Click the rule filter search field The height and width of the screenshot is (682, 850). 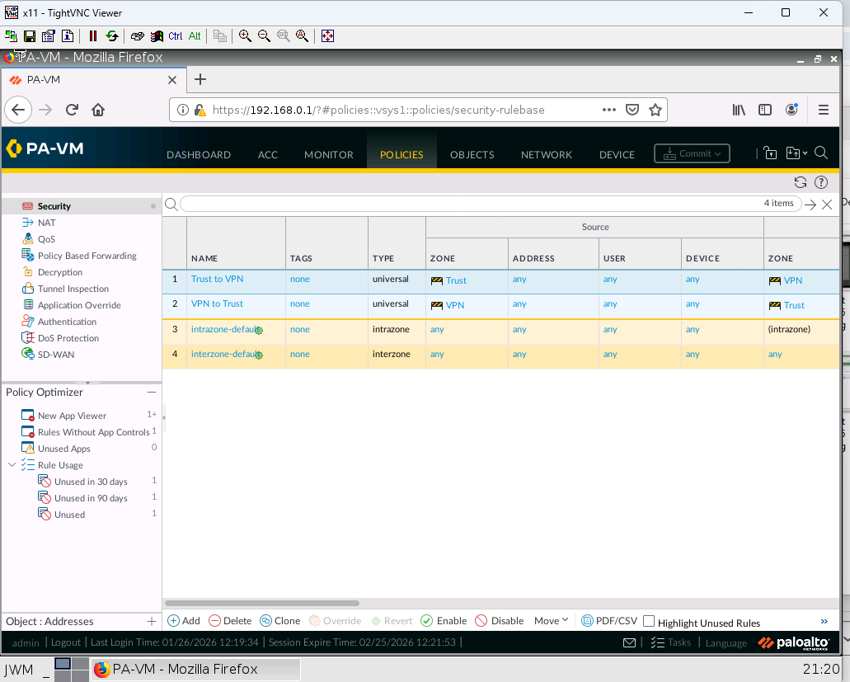470,204
